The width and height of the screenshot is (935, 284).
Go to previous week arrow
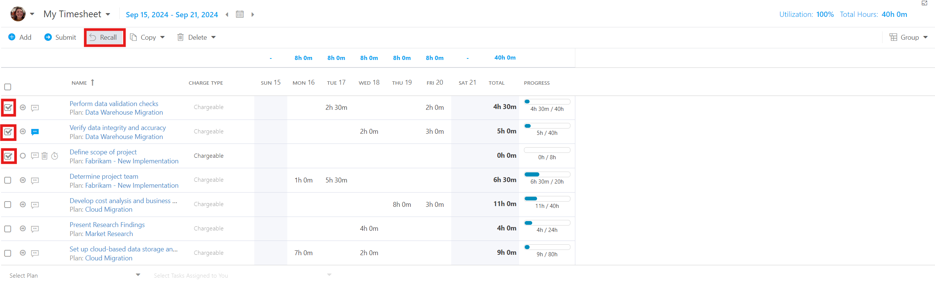(227, 15)
